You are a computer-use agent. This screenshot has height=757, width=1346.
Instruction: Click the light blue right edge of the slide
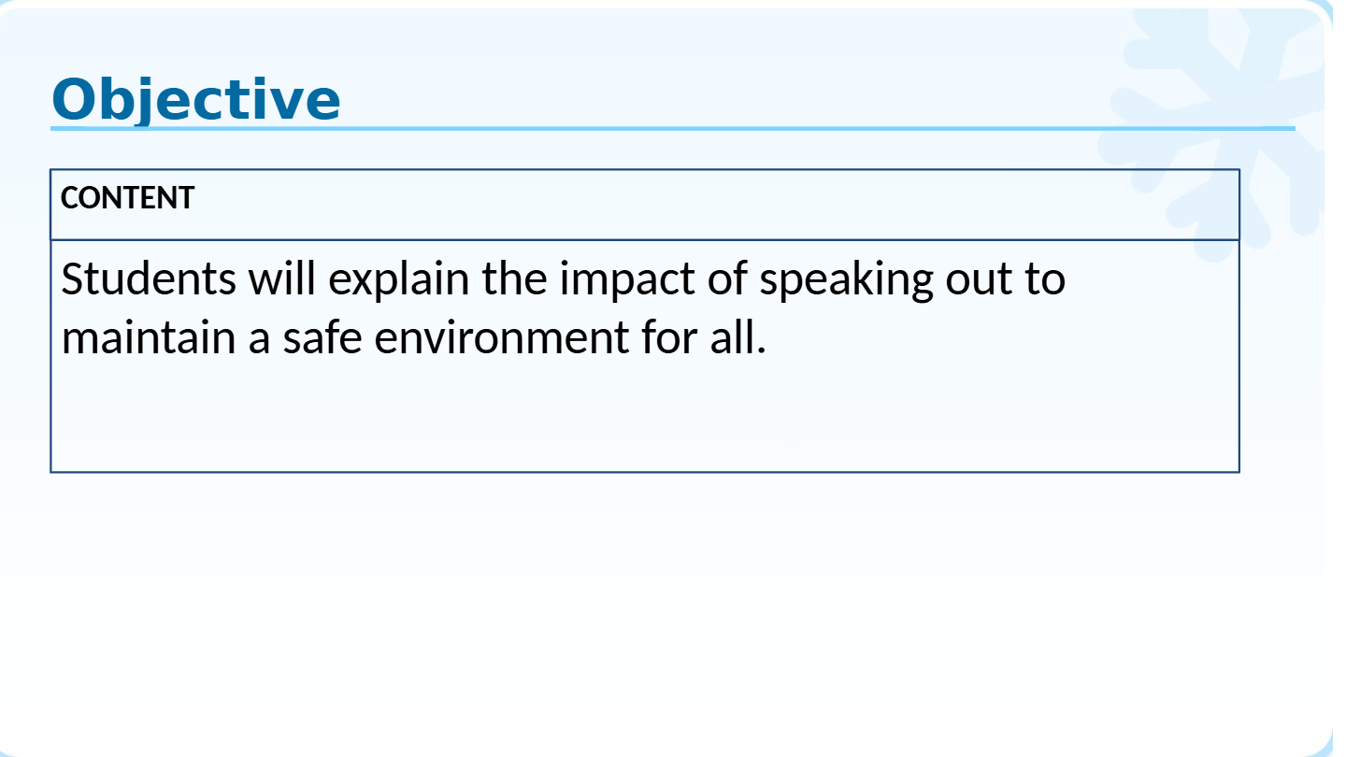(x=1337, y=374)
